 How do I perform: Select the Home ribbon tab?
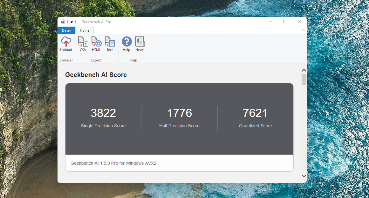click(x=84, y=30)
